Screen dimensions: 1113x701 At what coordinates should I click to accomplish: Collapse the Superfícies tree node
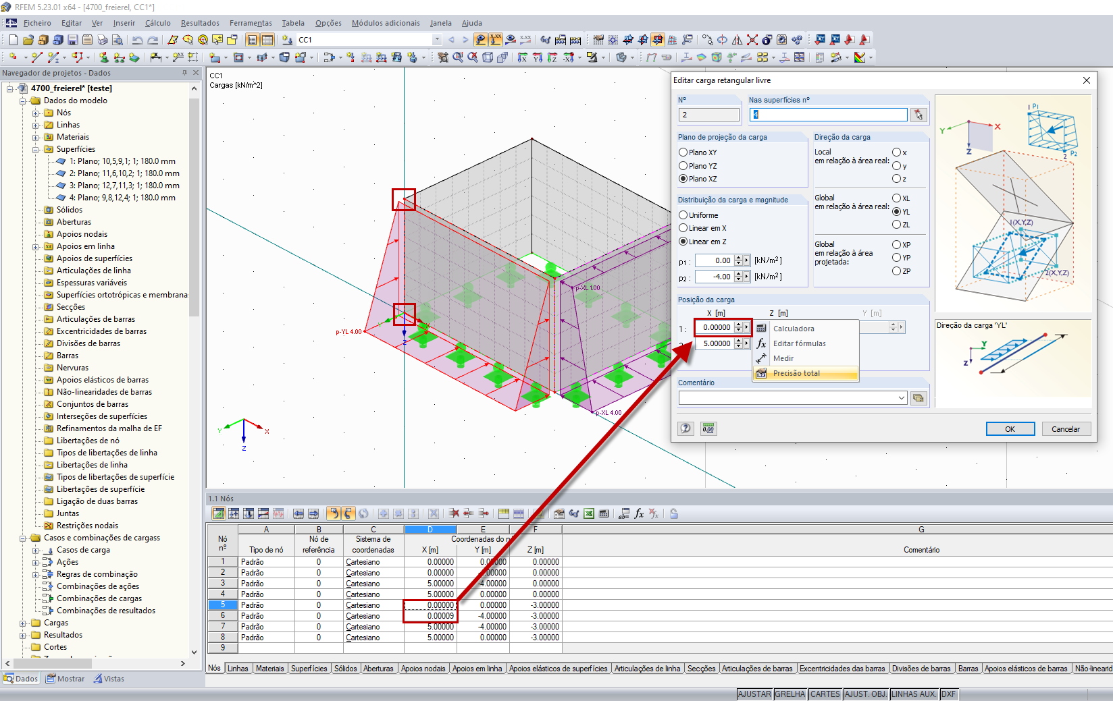click(x=36, y=149)
